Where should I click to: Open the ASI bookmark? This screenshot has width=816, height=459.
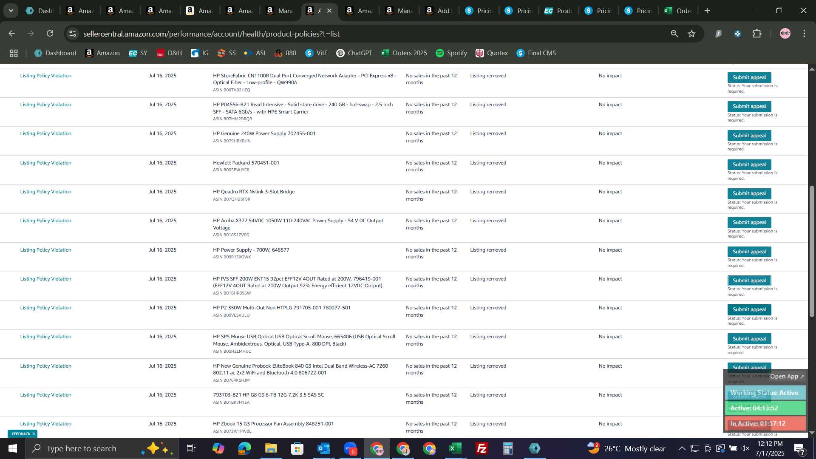[255, 53]
